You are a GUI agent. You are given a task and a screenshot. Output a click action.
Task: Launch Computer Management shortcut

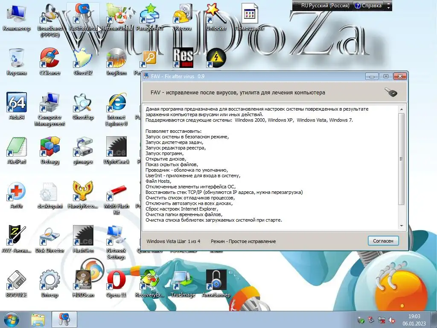[x=50, y=109]
